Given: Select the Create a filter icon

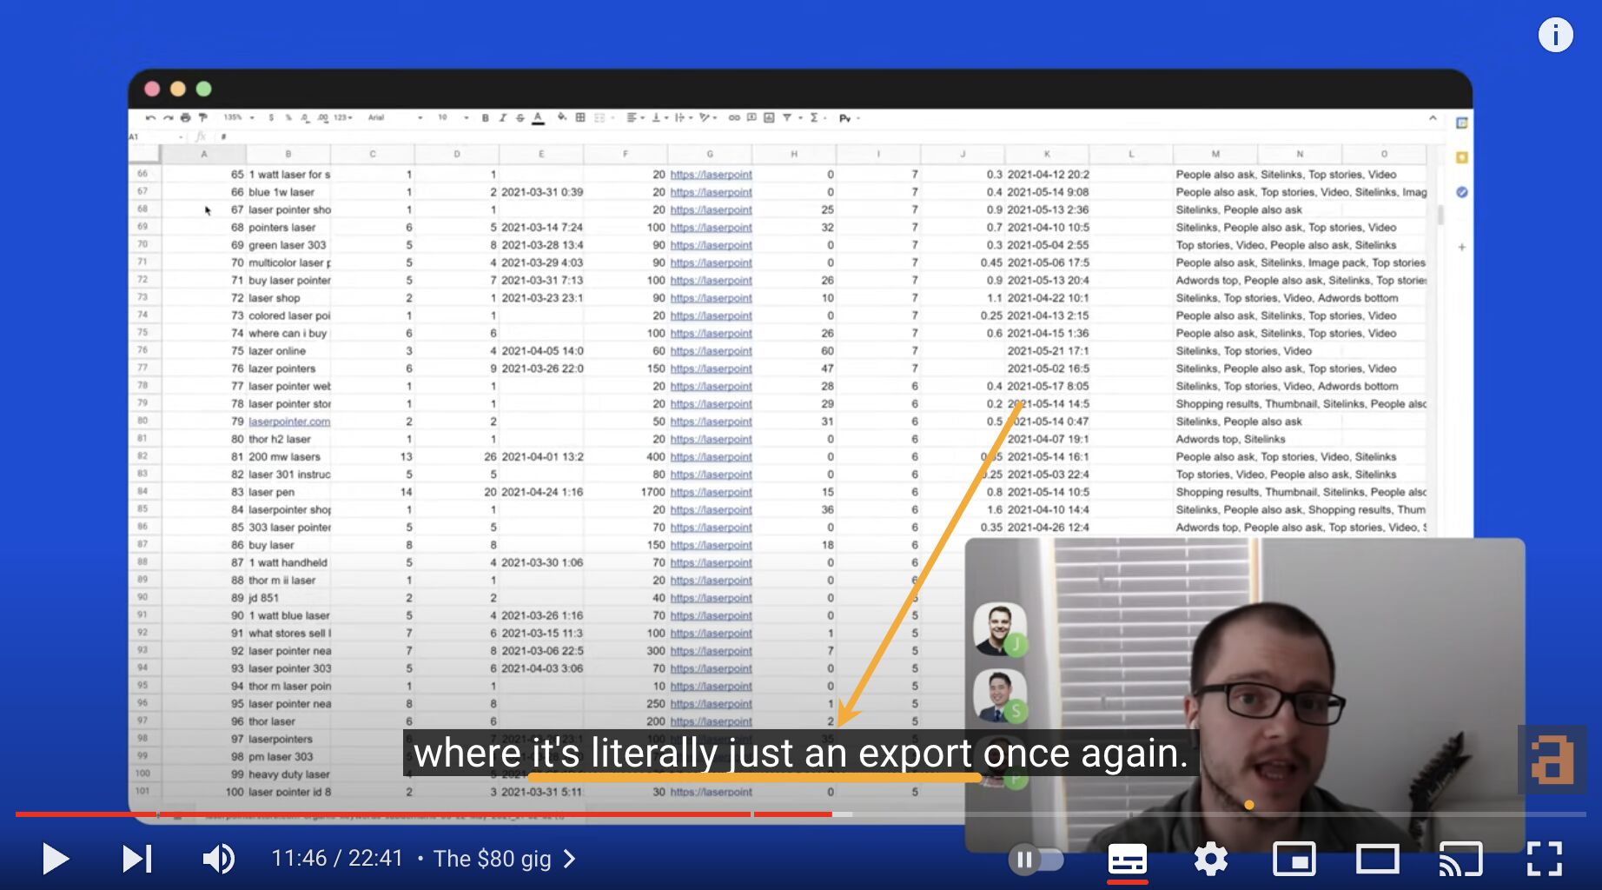Looking at the screenshot, I should 786,117.
